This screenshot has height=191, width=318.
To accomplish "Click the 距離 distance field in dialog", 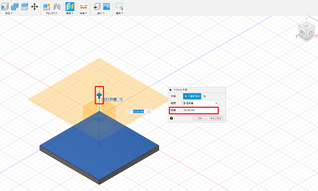I will click(201, 110).
